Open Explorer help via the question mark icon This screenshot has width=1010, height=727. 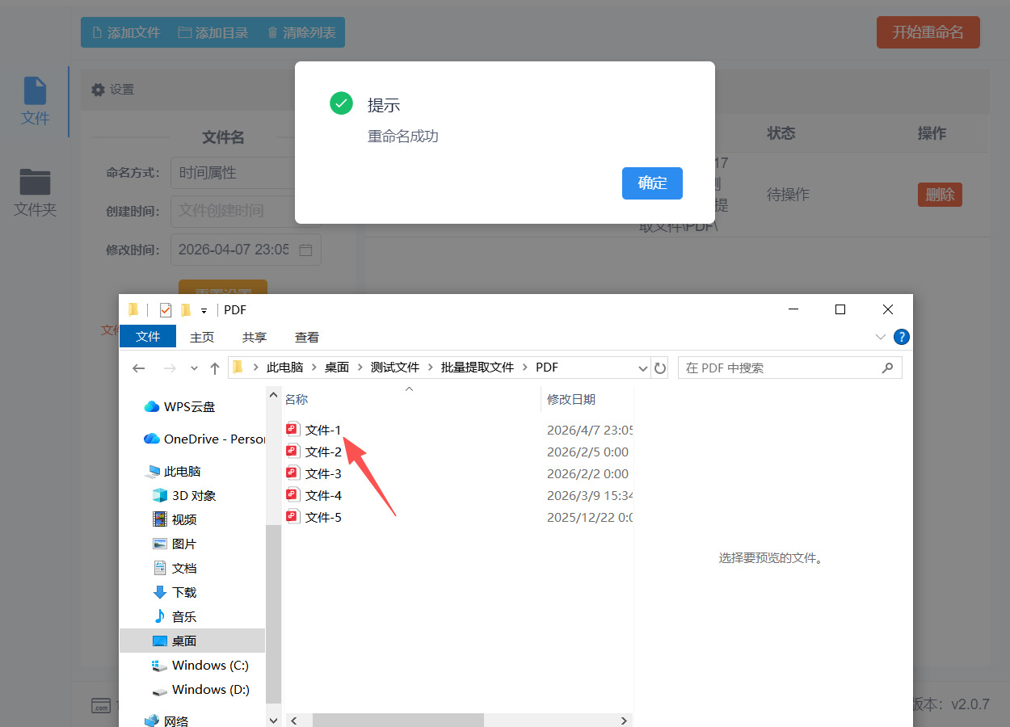coord(902,337)
